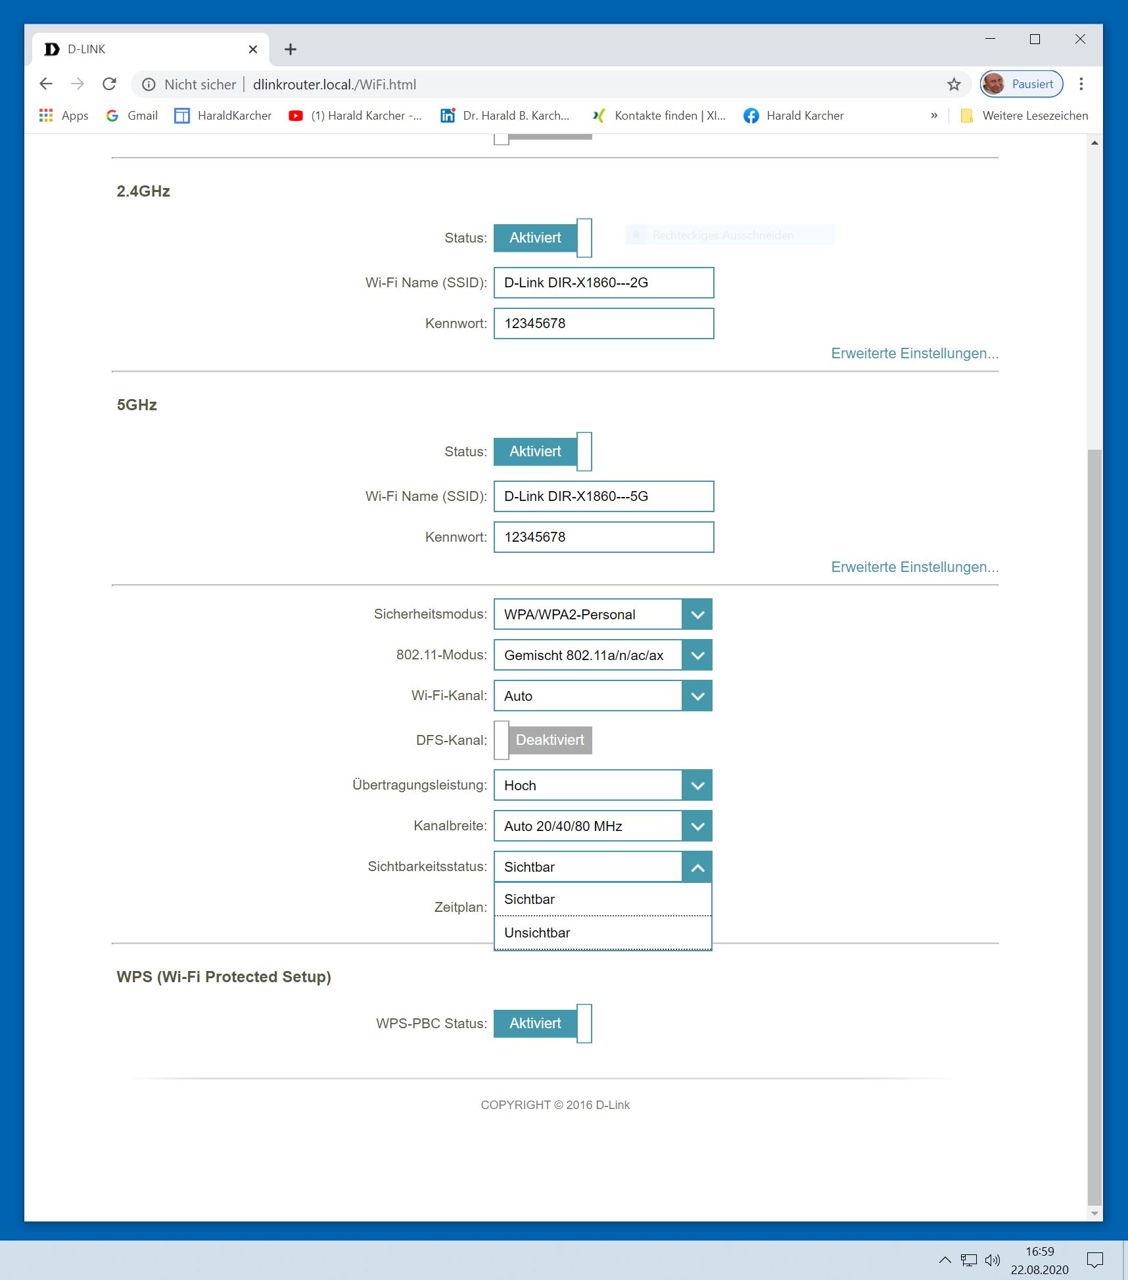Viewport: 1128px width, 1280px height.
Task: Minimize the Chrome window
Action: [x=991, y=39]
